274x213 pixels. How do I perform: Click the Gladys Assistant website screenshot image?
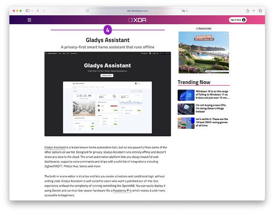pos(108,94)
